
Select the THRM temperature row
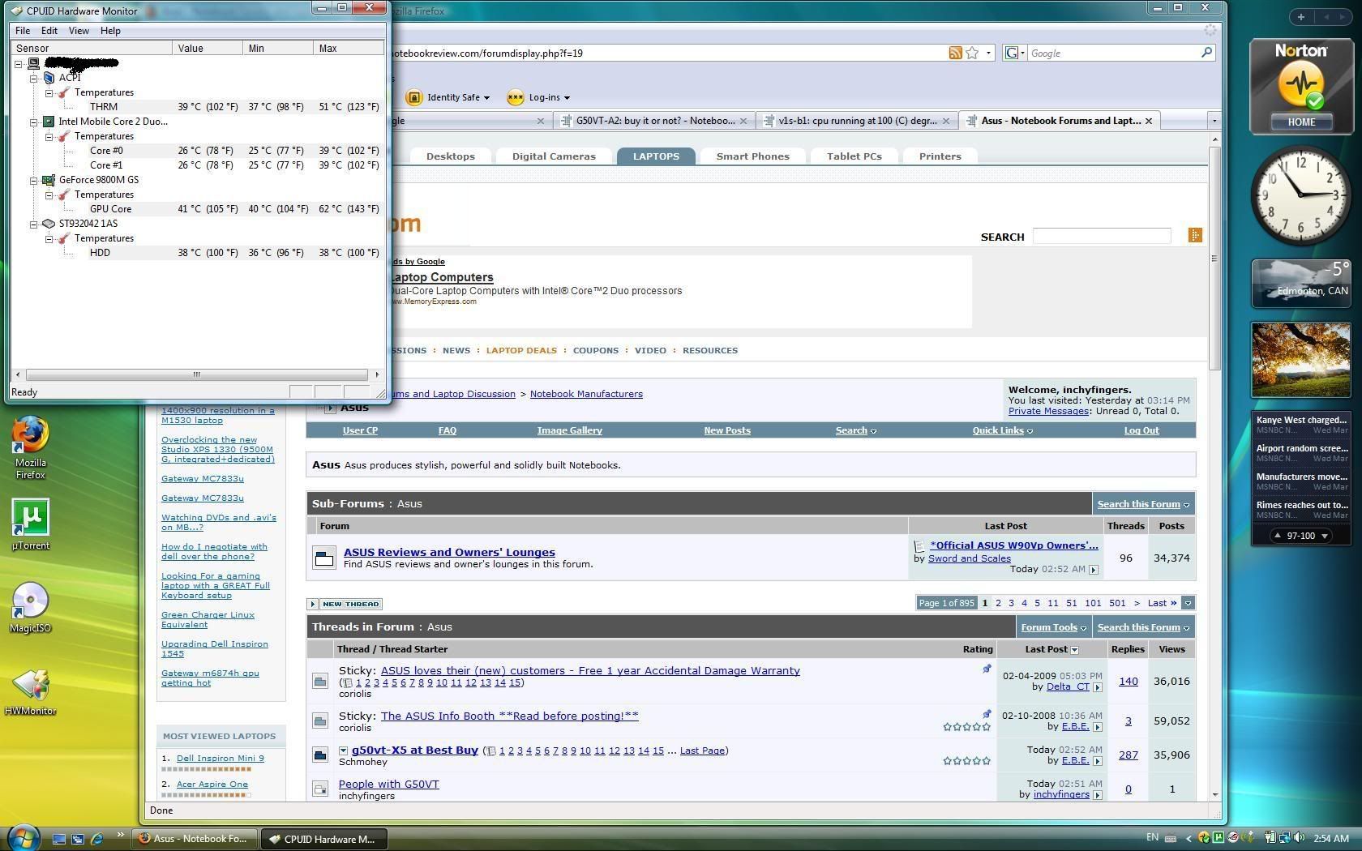(197, 107)
